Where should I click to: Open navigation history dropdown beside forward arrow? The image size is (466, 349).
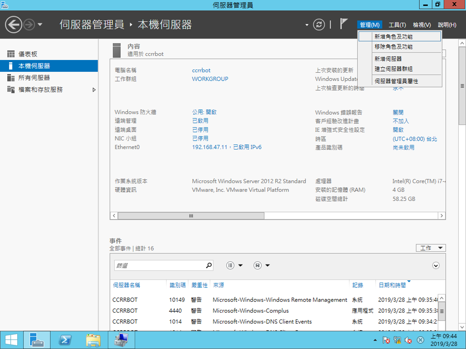tap(40, 25)
